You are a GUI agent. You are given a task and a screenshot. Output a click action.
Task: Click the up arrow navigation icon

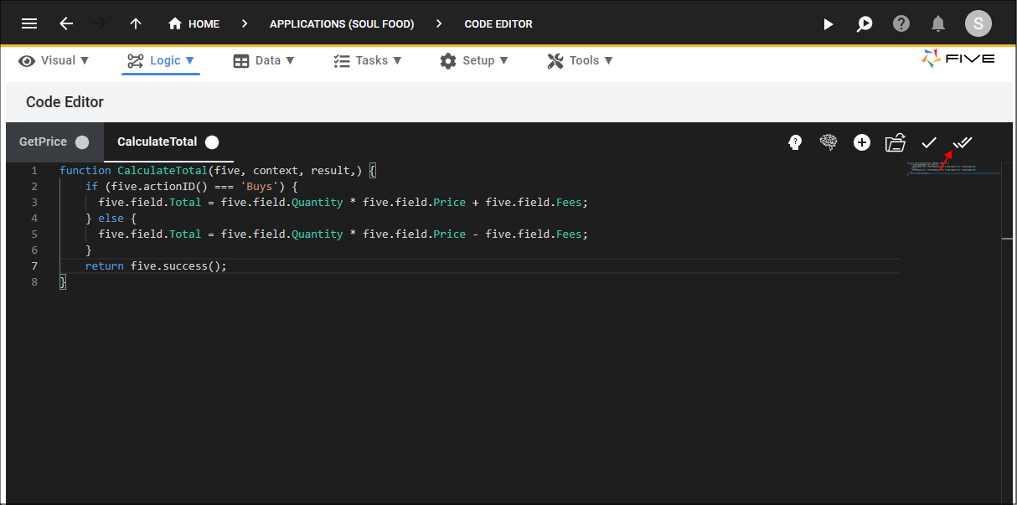tap(136, 23)
